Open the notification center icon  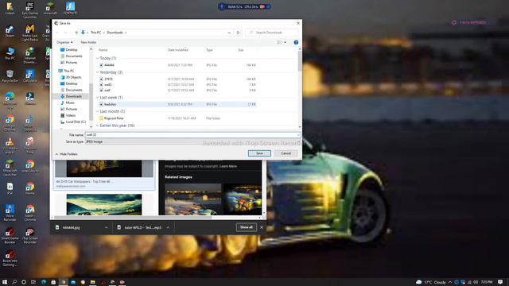500,282
